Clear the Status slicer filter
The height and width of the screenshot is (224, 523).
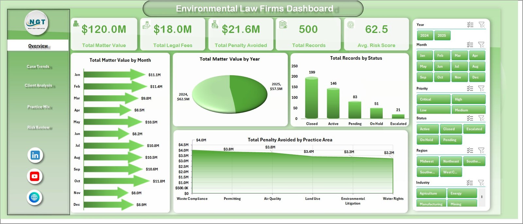pos(481,118)
